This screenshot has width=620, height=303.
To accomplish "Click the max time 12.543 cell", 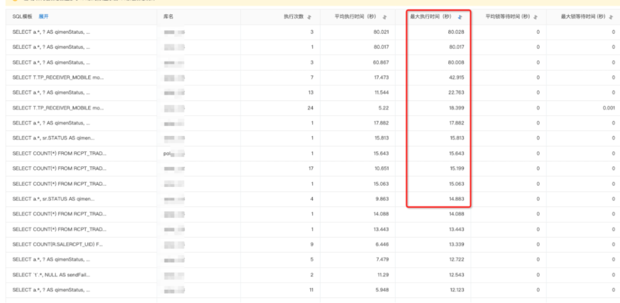I will click(x=456, y=274).
